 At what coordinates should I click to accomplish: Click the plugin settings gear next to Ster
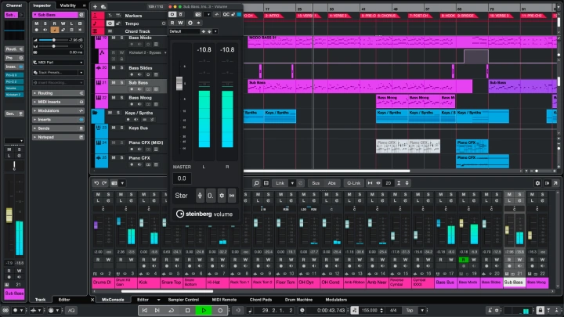click(x=222, y=196)
